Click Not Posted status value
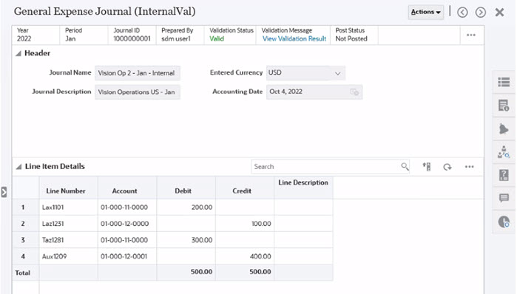 coord(351,39)
